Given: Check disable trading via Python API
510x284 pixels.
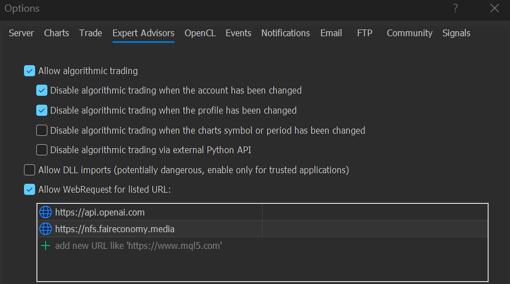Looking at the screenshot, I should [x=42, y=150].
